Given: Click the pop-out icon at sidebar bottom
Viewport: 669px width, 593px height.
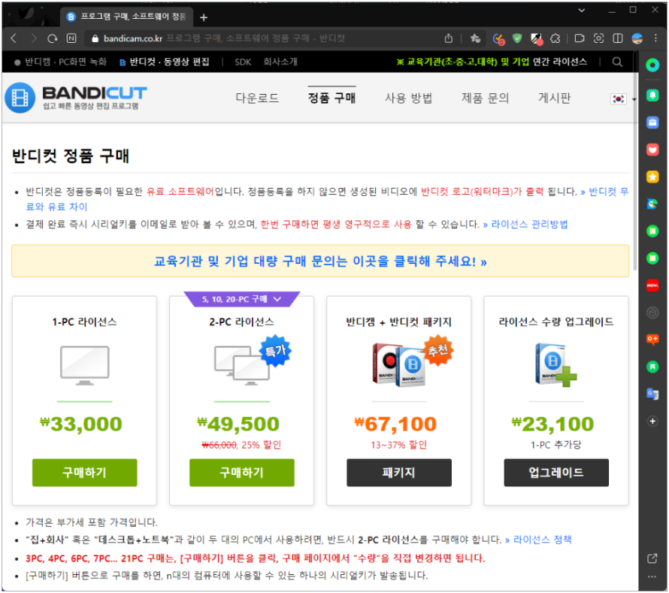Looking at the screenshot, I should pyautogui.click(x=652, y=558).
